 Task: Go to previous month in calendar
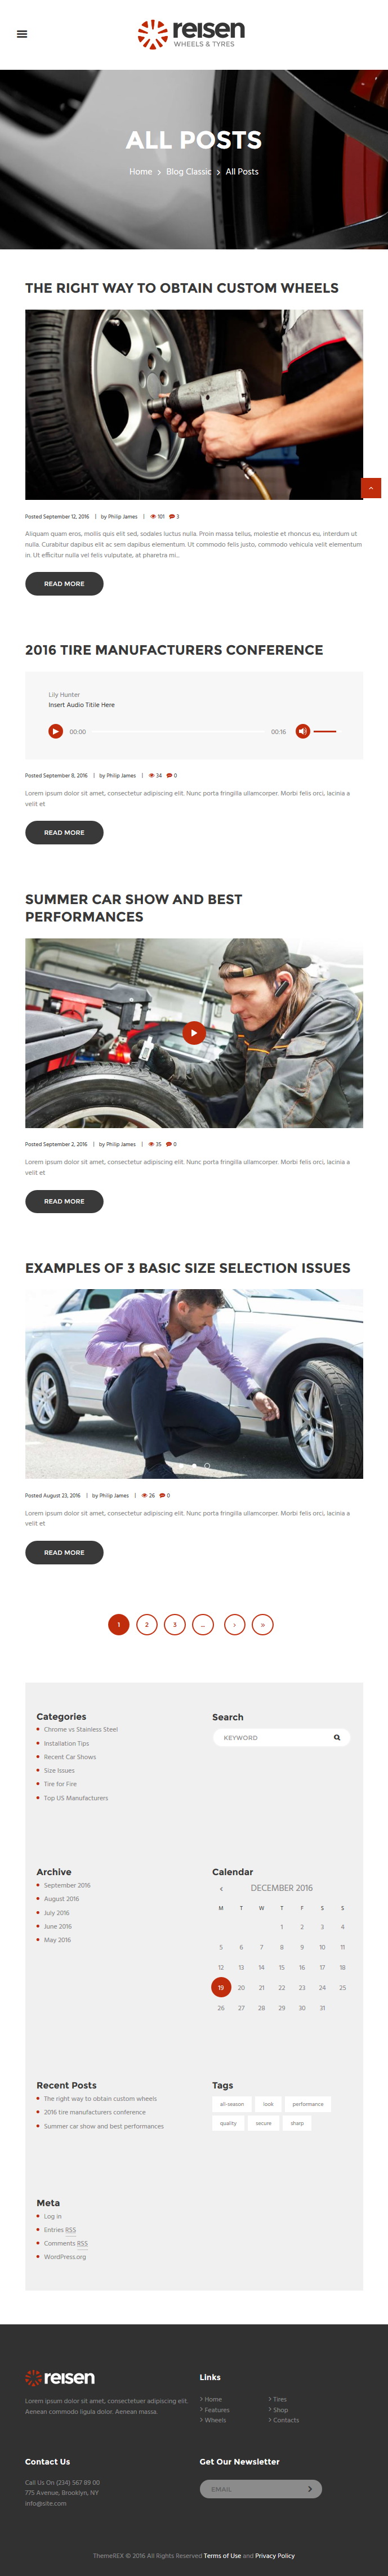pos(221,1888)
